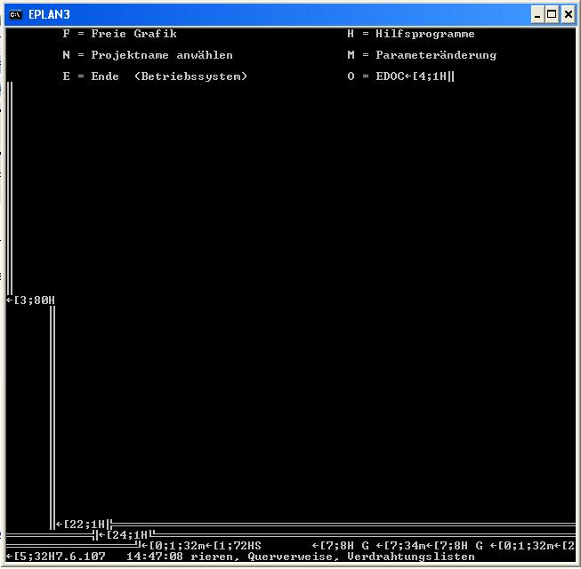Click the '[24;1H' escape sequence text
This screenshot has width=581, height=569.
pos(126,535)
